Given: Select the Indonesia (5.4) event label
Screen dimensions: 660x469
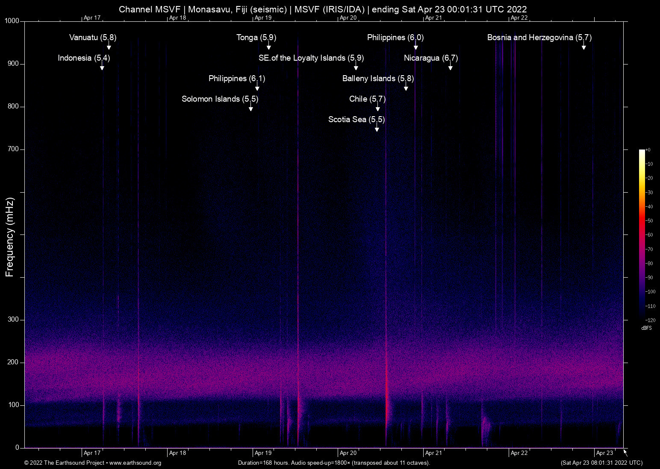Looking at the screenshot, I should (x=84, y=58).
